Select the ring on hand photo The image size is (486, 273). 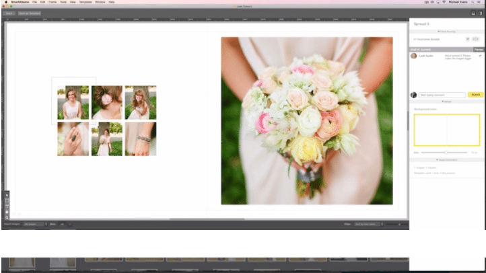[73, 139]
